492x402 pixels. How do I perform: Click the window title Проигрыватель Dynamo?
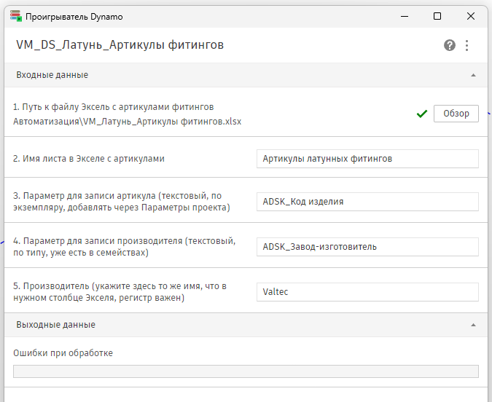click(x=74, y=17)
